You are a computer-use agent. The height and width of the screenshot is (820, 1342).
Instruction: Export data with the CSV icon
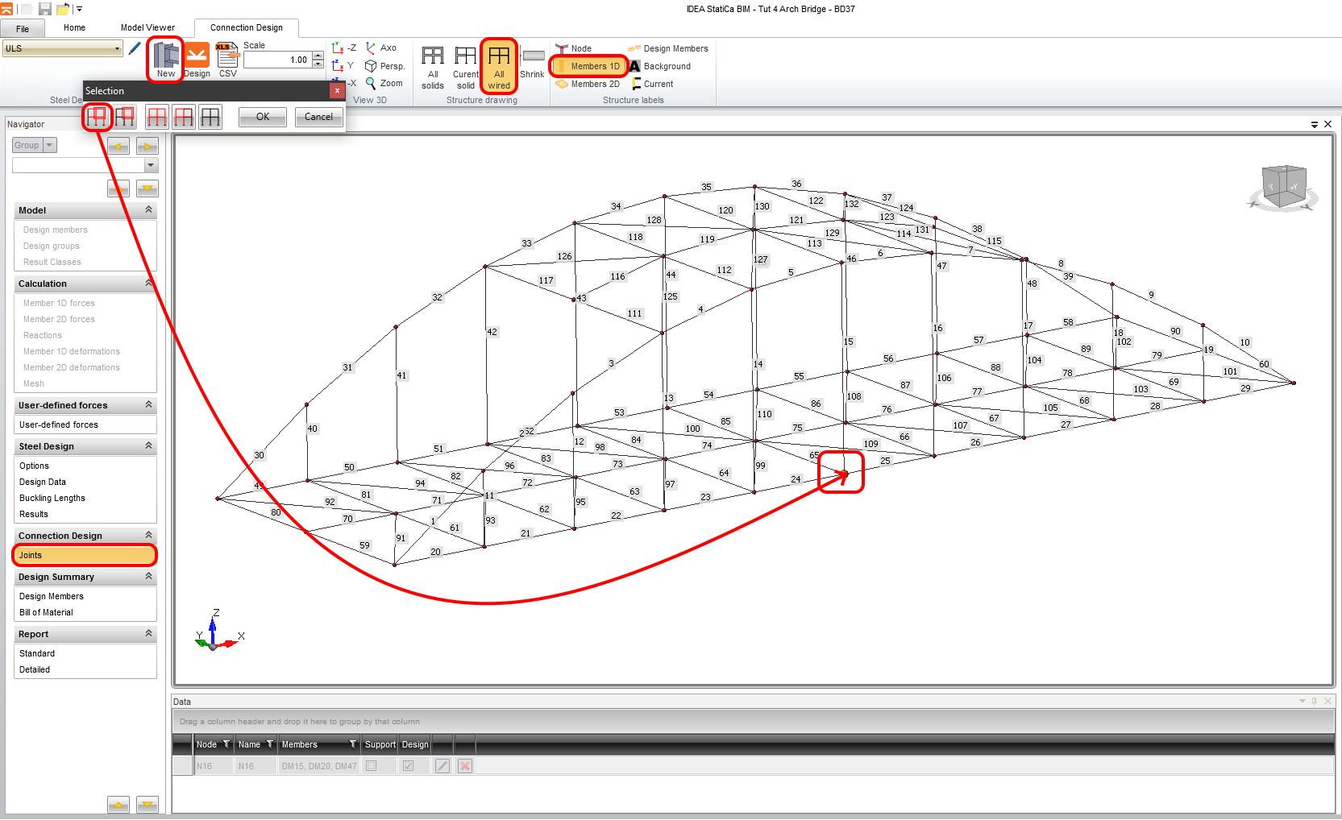pyautogui.click(x=227, y=59)
